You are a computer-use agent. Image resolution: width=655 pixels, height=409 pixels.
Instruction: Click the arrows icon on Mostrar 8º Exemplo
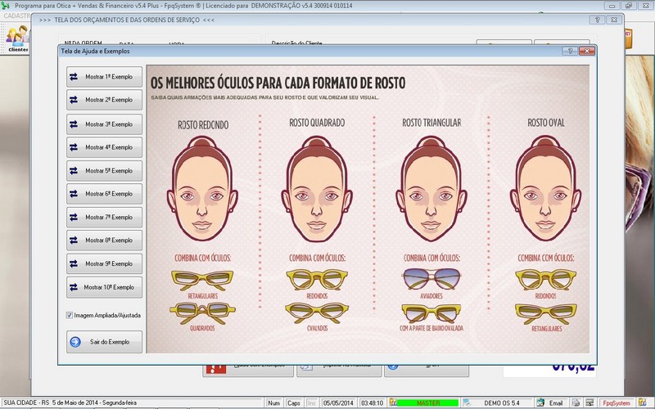click(x=75, y=240)
